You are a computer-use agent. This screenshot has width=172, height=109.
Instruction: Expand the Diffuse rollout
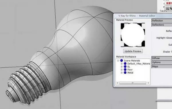162,58
